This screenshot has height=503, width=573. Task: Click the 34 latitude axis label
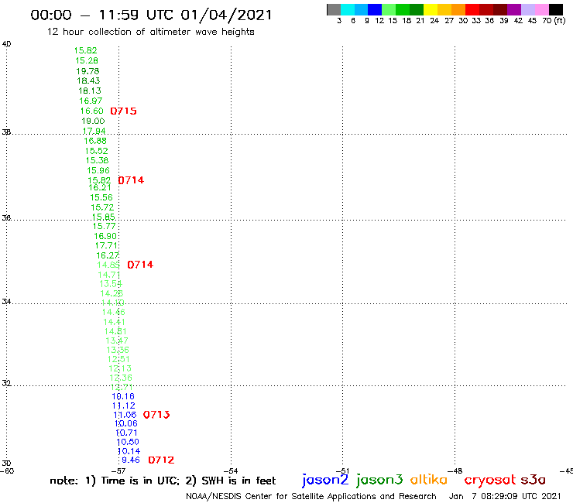pos(6,302)
